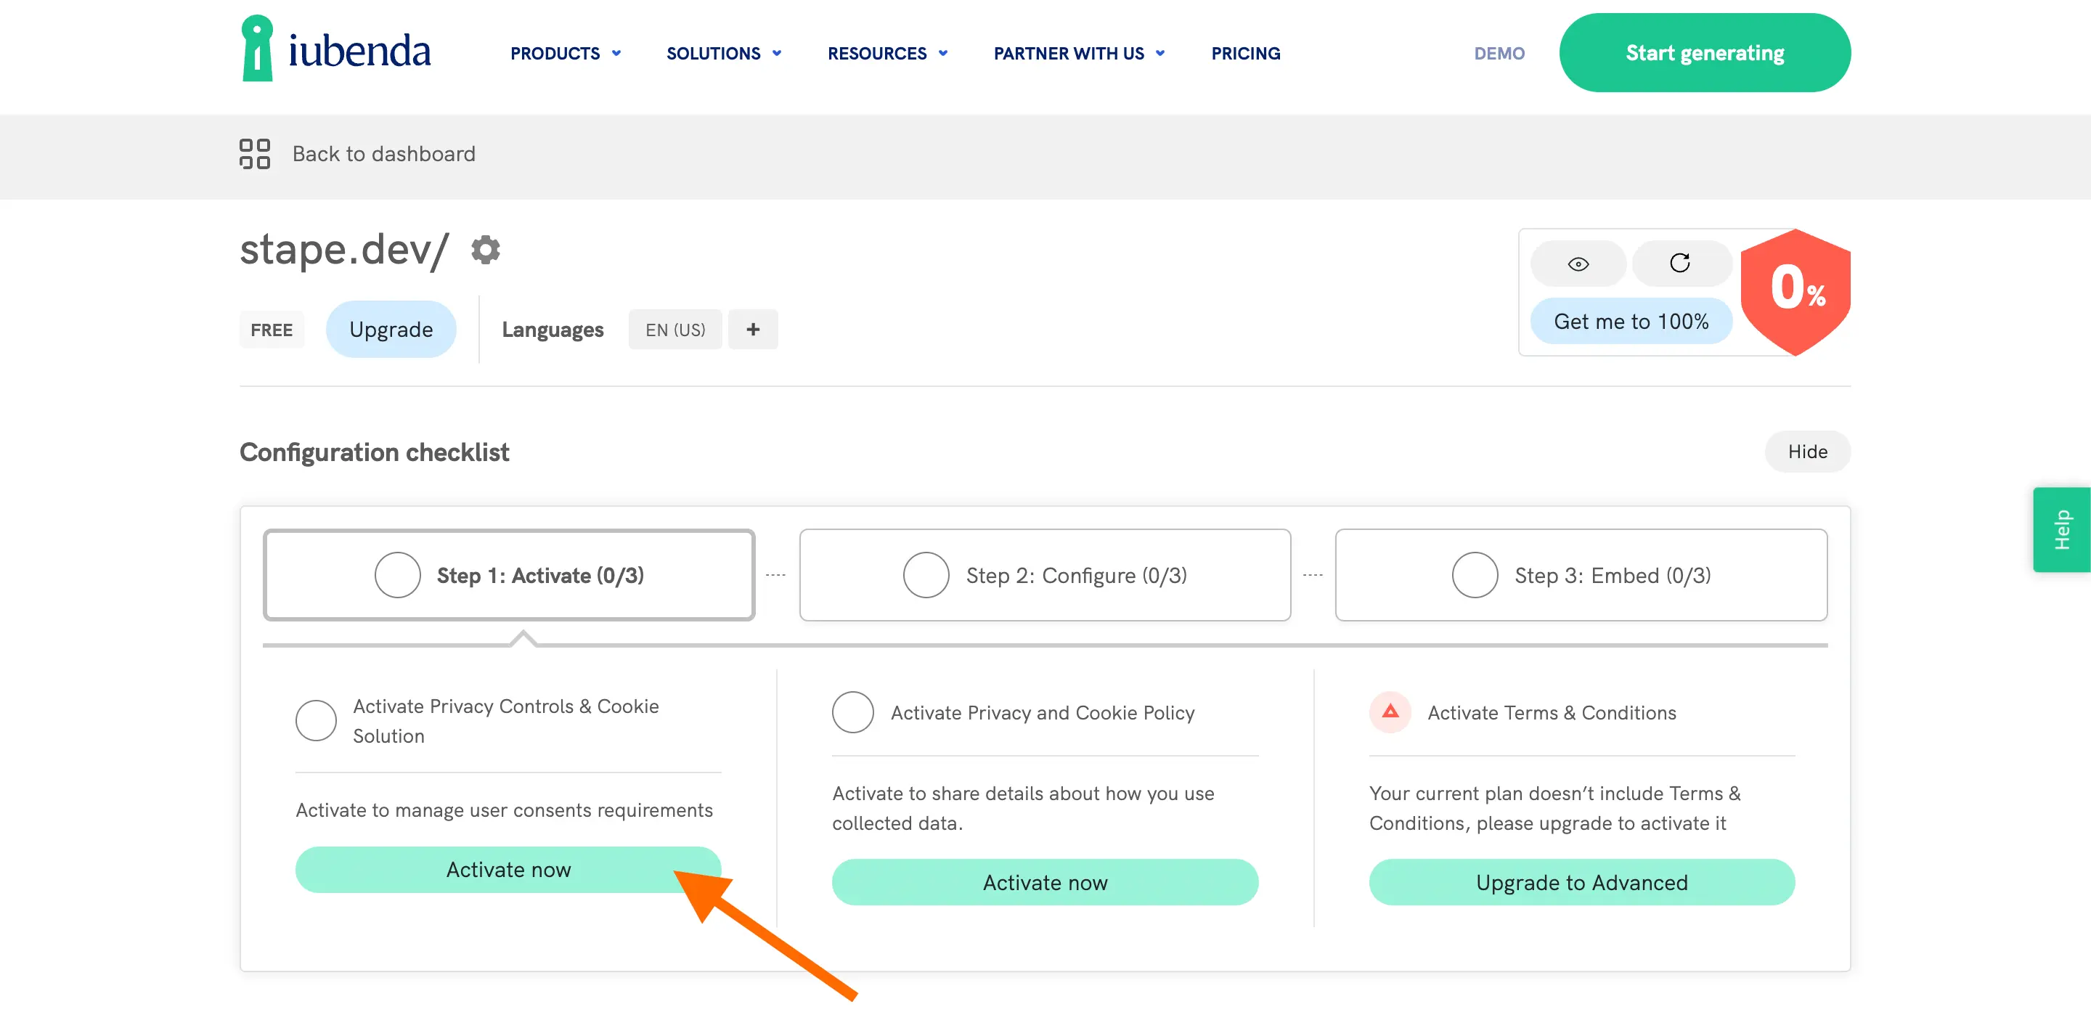The width and height of the screenshot is (2091, 1015).
Task: Click the dashboard grid icon
Action: tap(255, 153)
